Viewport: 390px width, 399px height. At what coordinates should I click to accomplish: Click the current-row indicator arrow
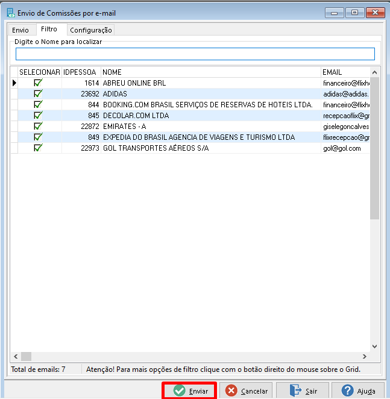[x=14, y=83]
